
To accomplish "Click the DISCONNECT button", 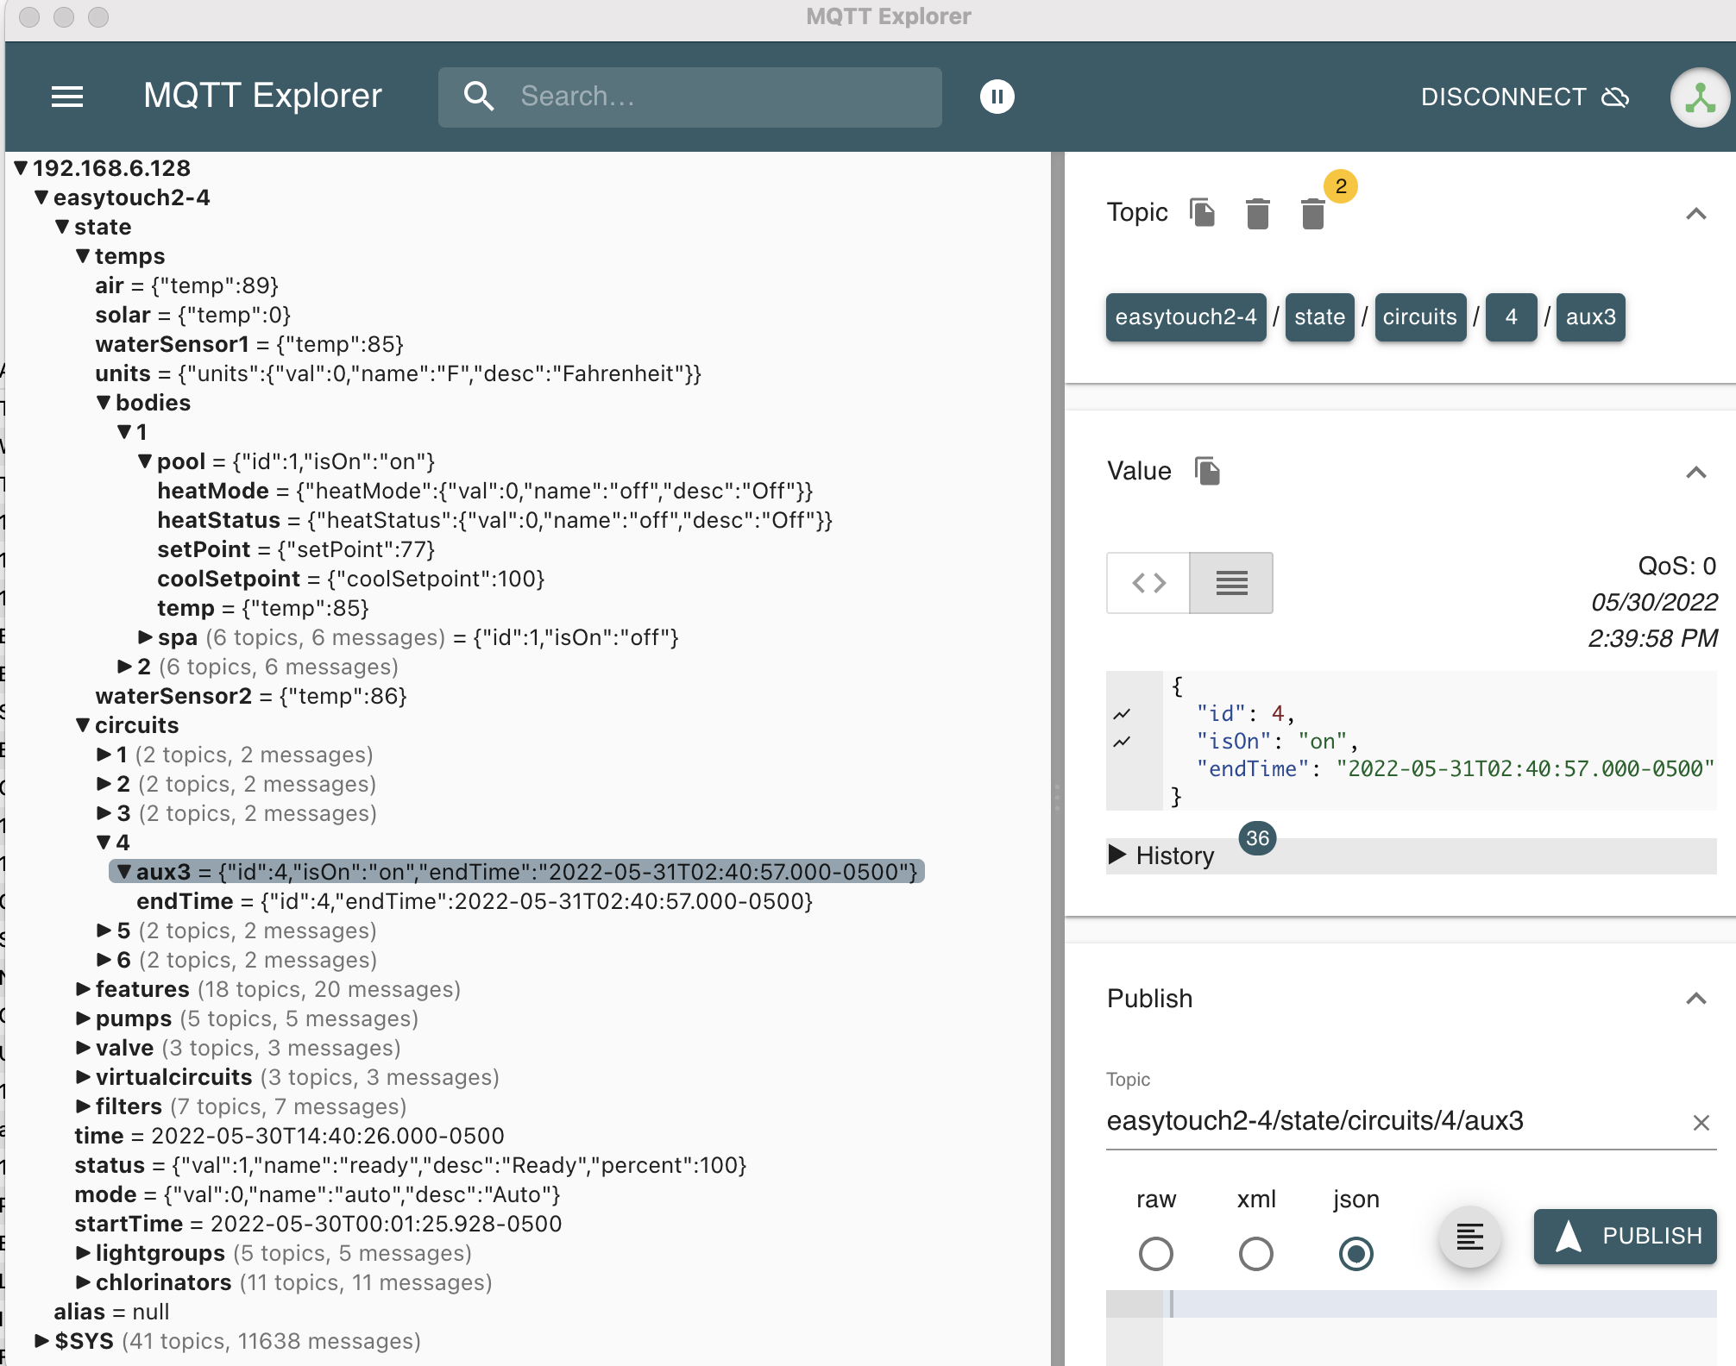I will pyautogui.click(x=1525, y=97).
